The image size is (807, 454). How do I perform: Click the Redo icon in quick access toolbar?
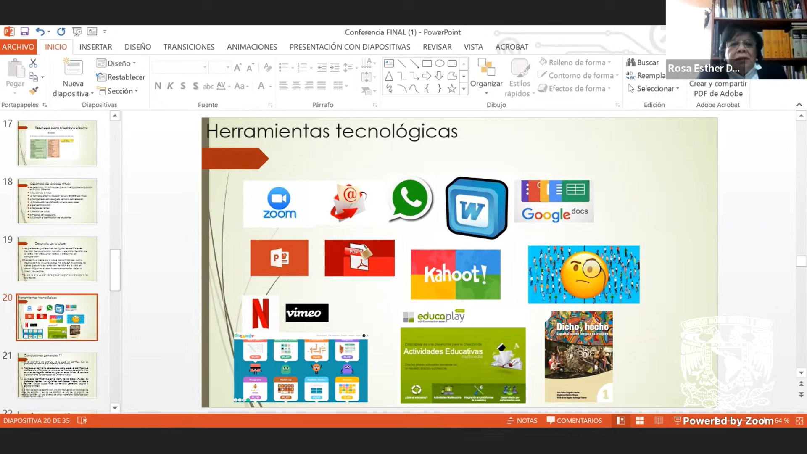61,32
